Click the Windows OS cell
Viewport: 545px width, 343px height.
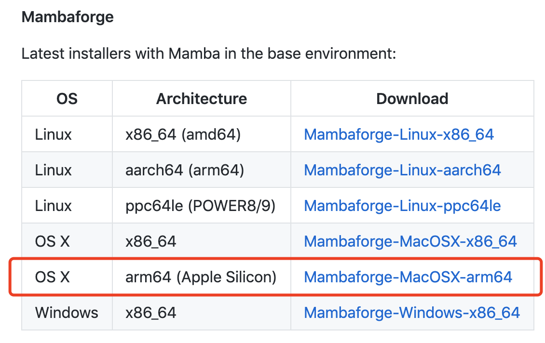coord(67,313)
